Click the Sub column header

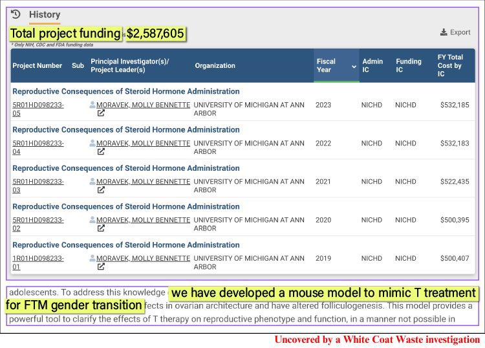[x=78, y=65]
